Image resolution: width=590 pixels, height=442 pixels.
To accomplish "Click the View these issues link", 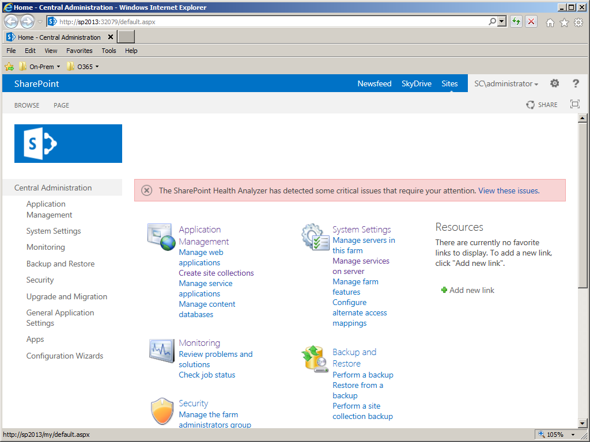I will pos(509,190).
